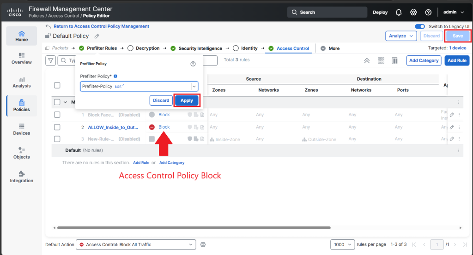Check the checkbox for rule 3 New-Rule
The image size is (473, 255).
[57, 139]
